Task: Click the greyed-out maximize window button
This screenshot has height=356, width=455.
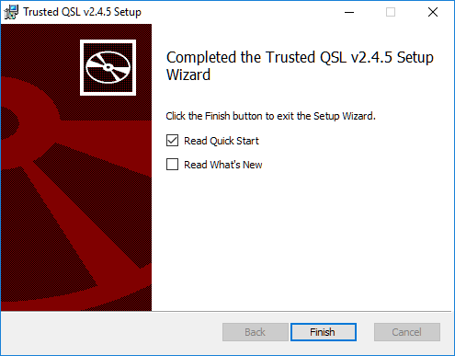Action: click(x=391, y=12)
